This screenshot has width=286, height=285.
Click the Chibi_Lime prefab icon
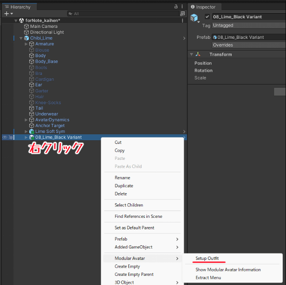click(26, 38)
